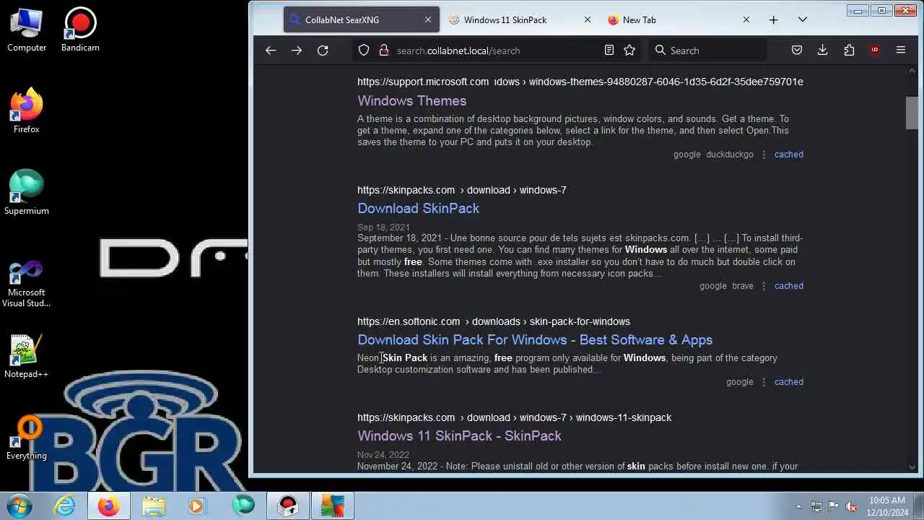This screenshot has width=924, height=520.
Task: Click the skinpacks.com windows-11-skinpack URL
Action: pos(514,417)
